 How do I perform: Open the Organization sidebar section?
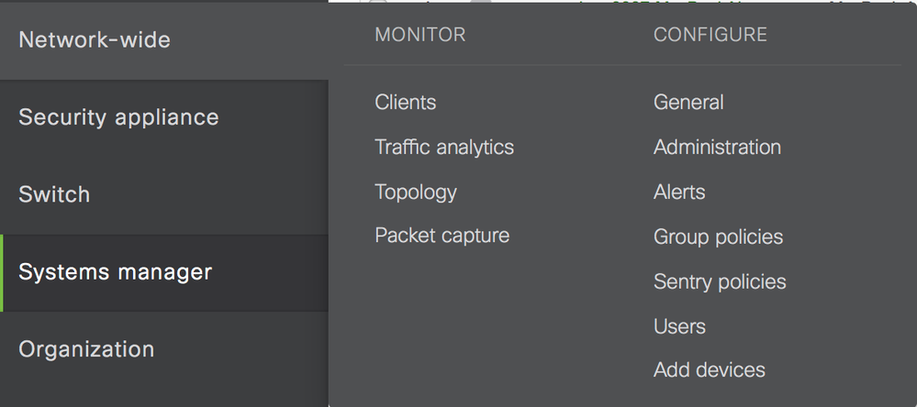(x=86, y=349)
